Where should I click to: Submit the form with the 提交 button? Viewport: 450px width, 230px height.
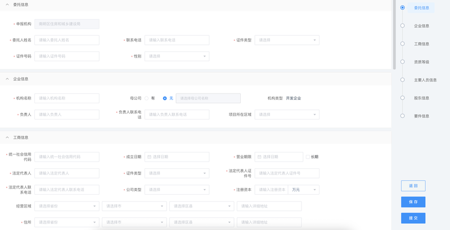point(413,218)
